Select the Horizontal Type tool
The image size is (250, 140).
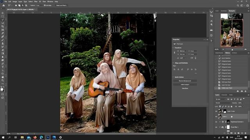(3, 67)
